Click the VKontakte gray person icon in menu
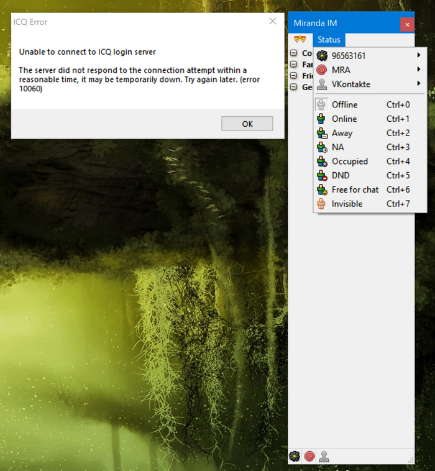Screen dimensions: 435x471 322,84
